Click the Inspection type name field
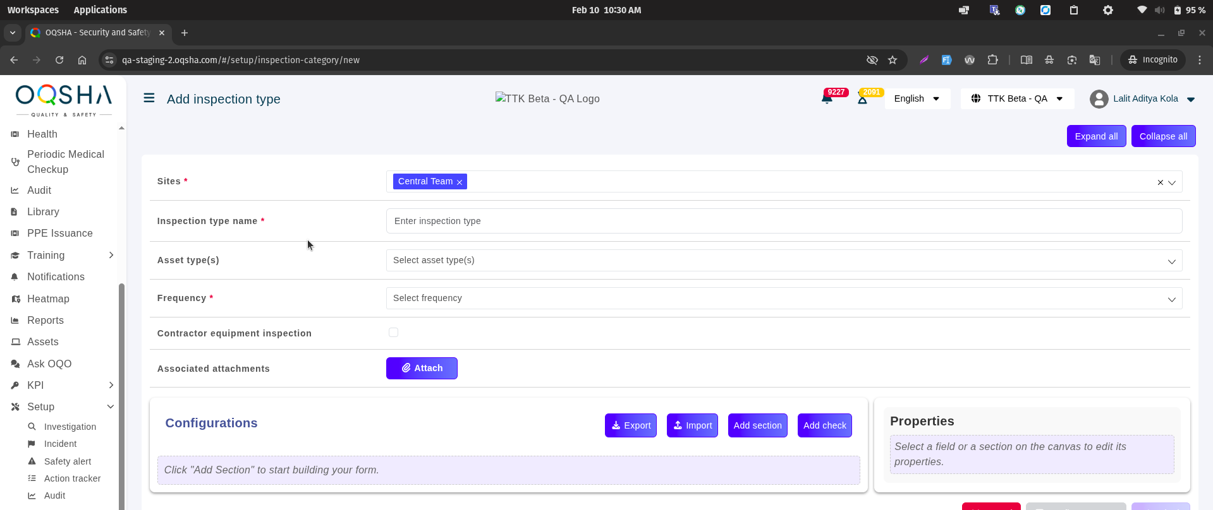Screen dimensions: 1213x510 (784, 222)
